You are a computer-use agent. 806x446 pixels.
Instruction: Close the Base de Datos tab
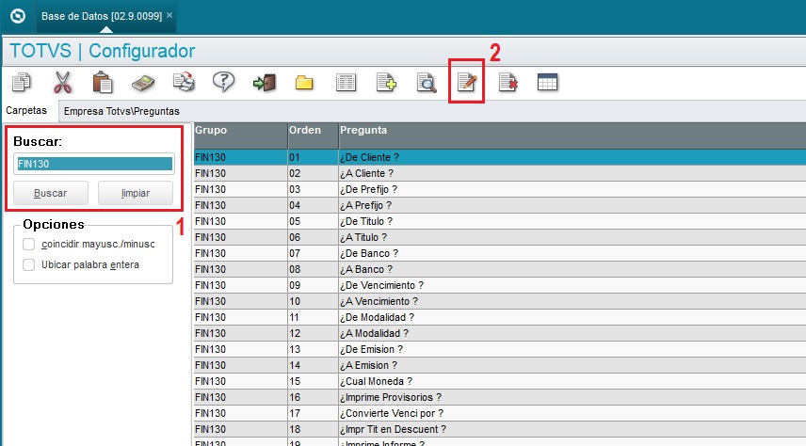[x=169, y=15]
